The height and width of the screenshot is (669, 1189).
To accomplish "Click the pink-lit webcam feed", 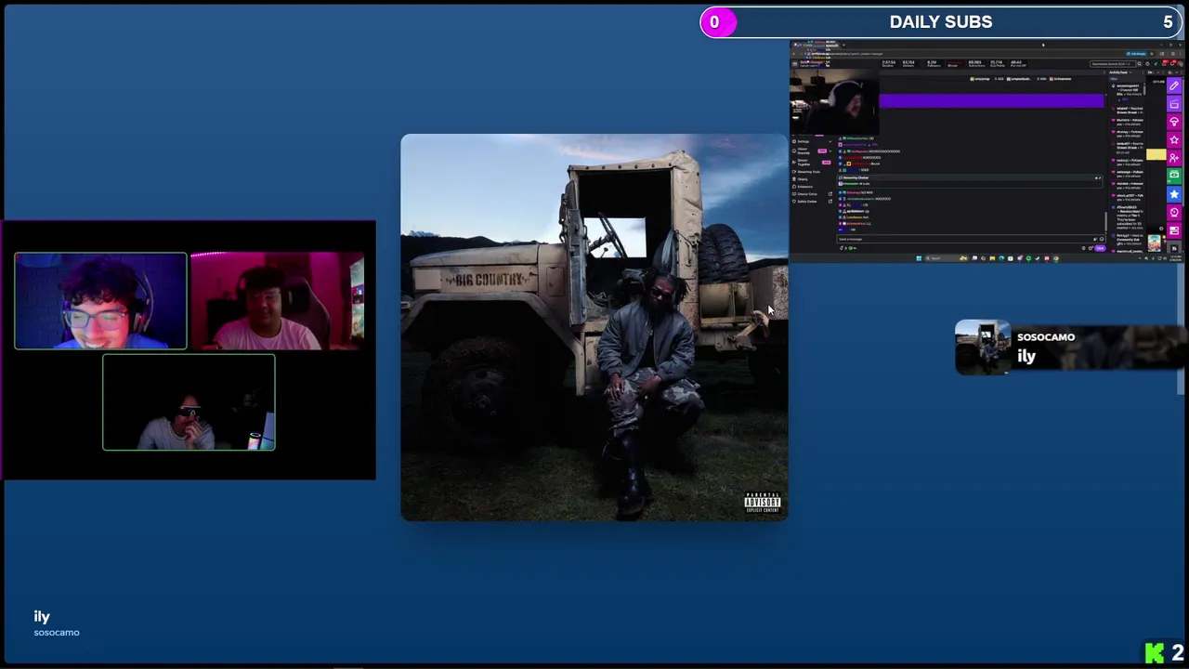I will 278,301.
